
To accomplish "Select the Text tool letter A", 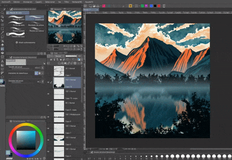I will point(2,61).
